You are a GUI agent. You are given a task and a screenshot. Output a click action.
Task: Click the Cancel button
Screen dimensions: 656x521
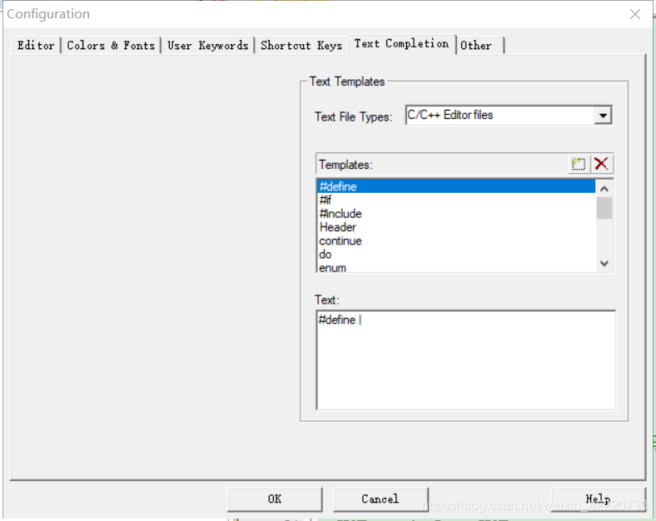(380, 499)
